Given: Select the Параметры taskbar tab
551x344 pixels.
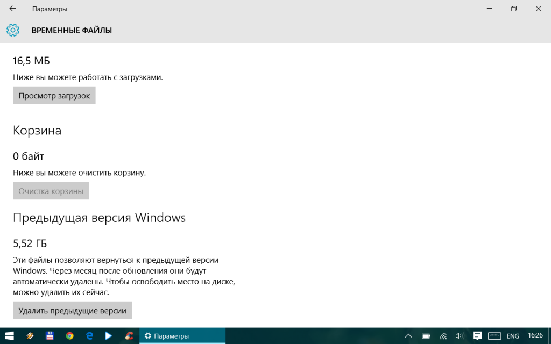Looking at the screenshot, I should pos(178,335).
